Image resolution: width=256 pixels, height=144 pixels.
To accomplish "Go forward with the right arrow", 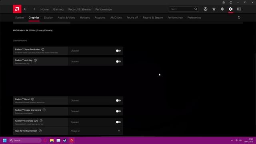I will pyautogui.click(x=34, y=9).
